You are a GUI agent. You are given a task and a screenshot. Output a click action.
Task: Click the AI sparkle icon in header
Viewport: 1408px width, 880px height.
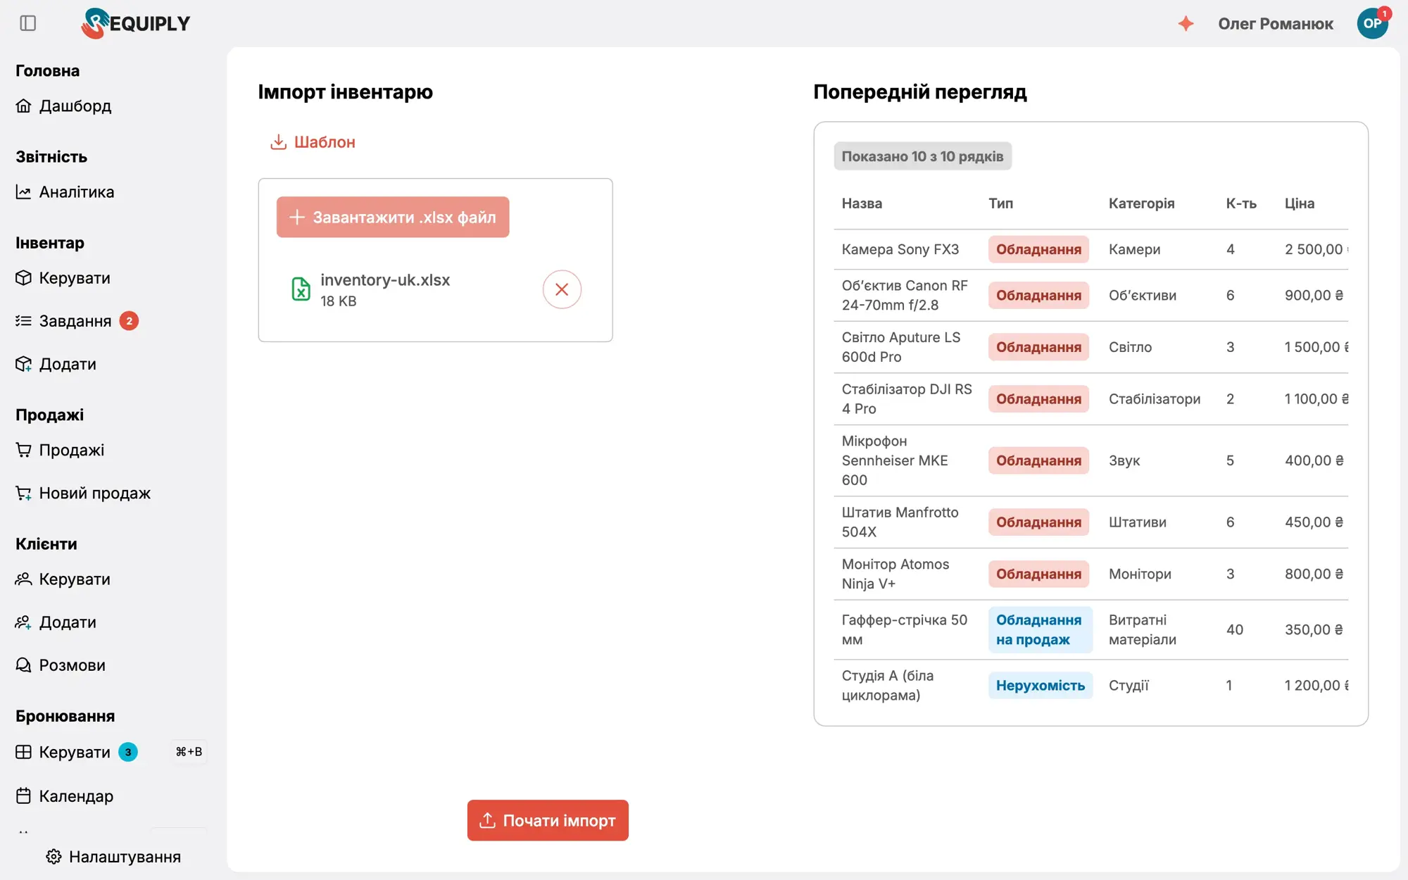tap(1186, 23)
